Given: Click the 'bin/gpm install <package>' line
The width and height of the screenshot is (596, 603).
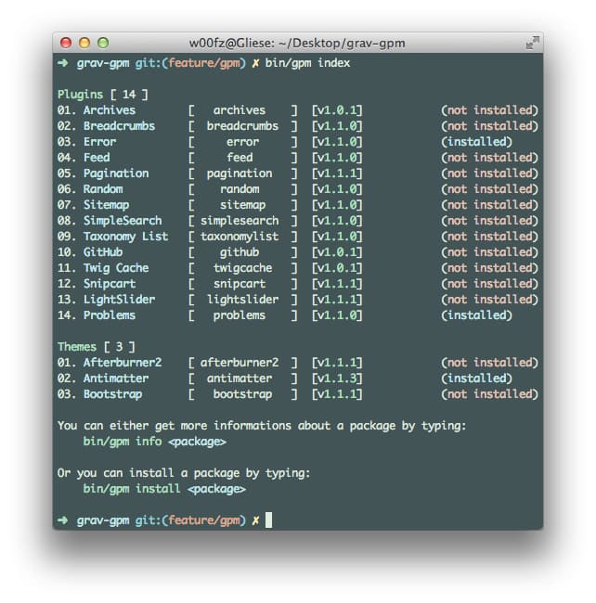Looking at the screenshot, I should click(x=164, y=489).
